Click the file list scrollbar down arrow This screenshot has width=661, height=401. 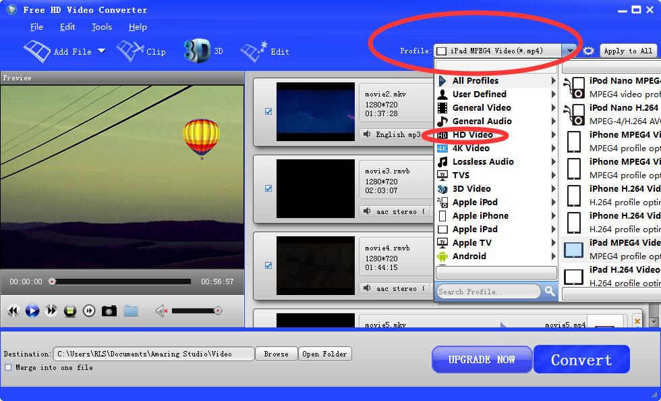point(654,322)
